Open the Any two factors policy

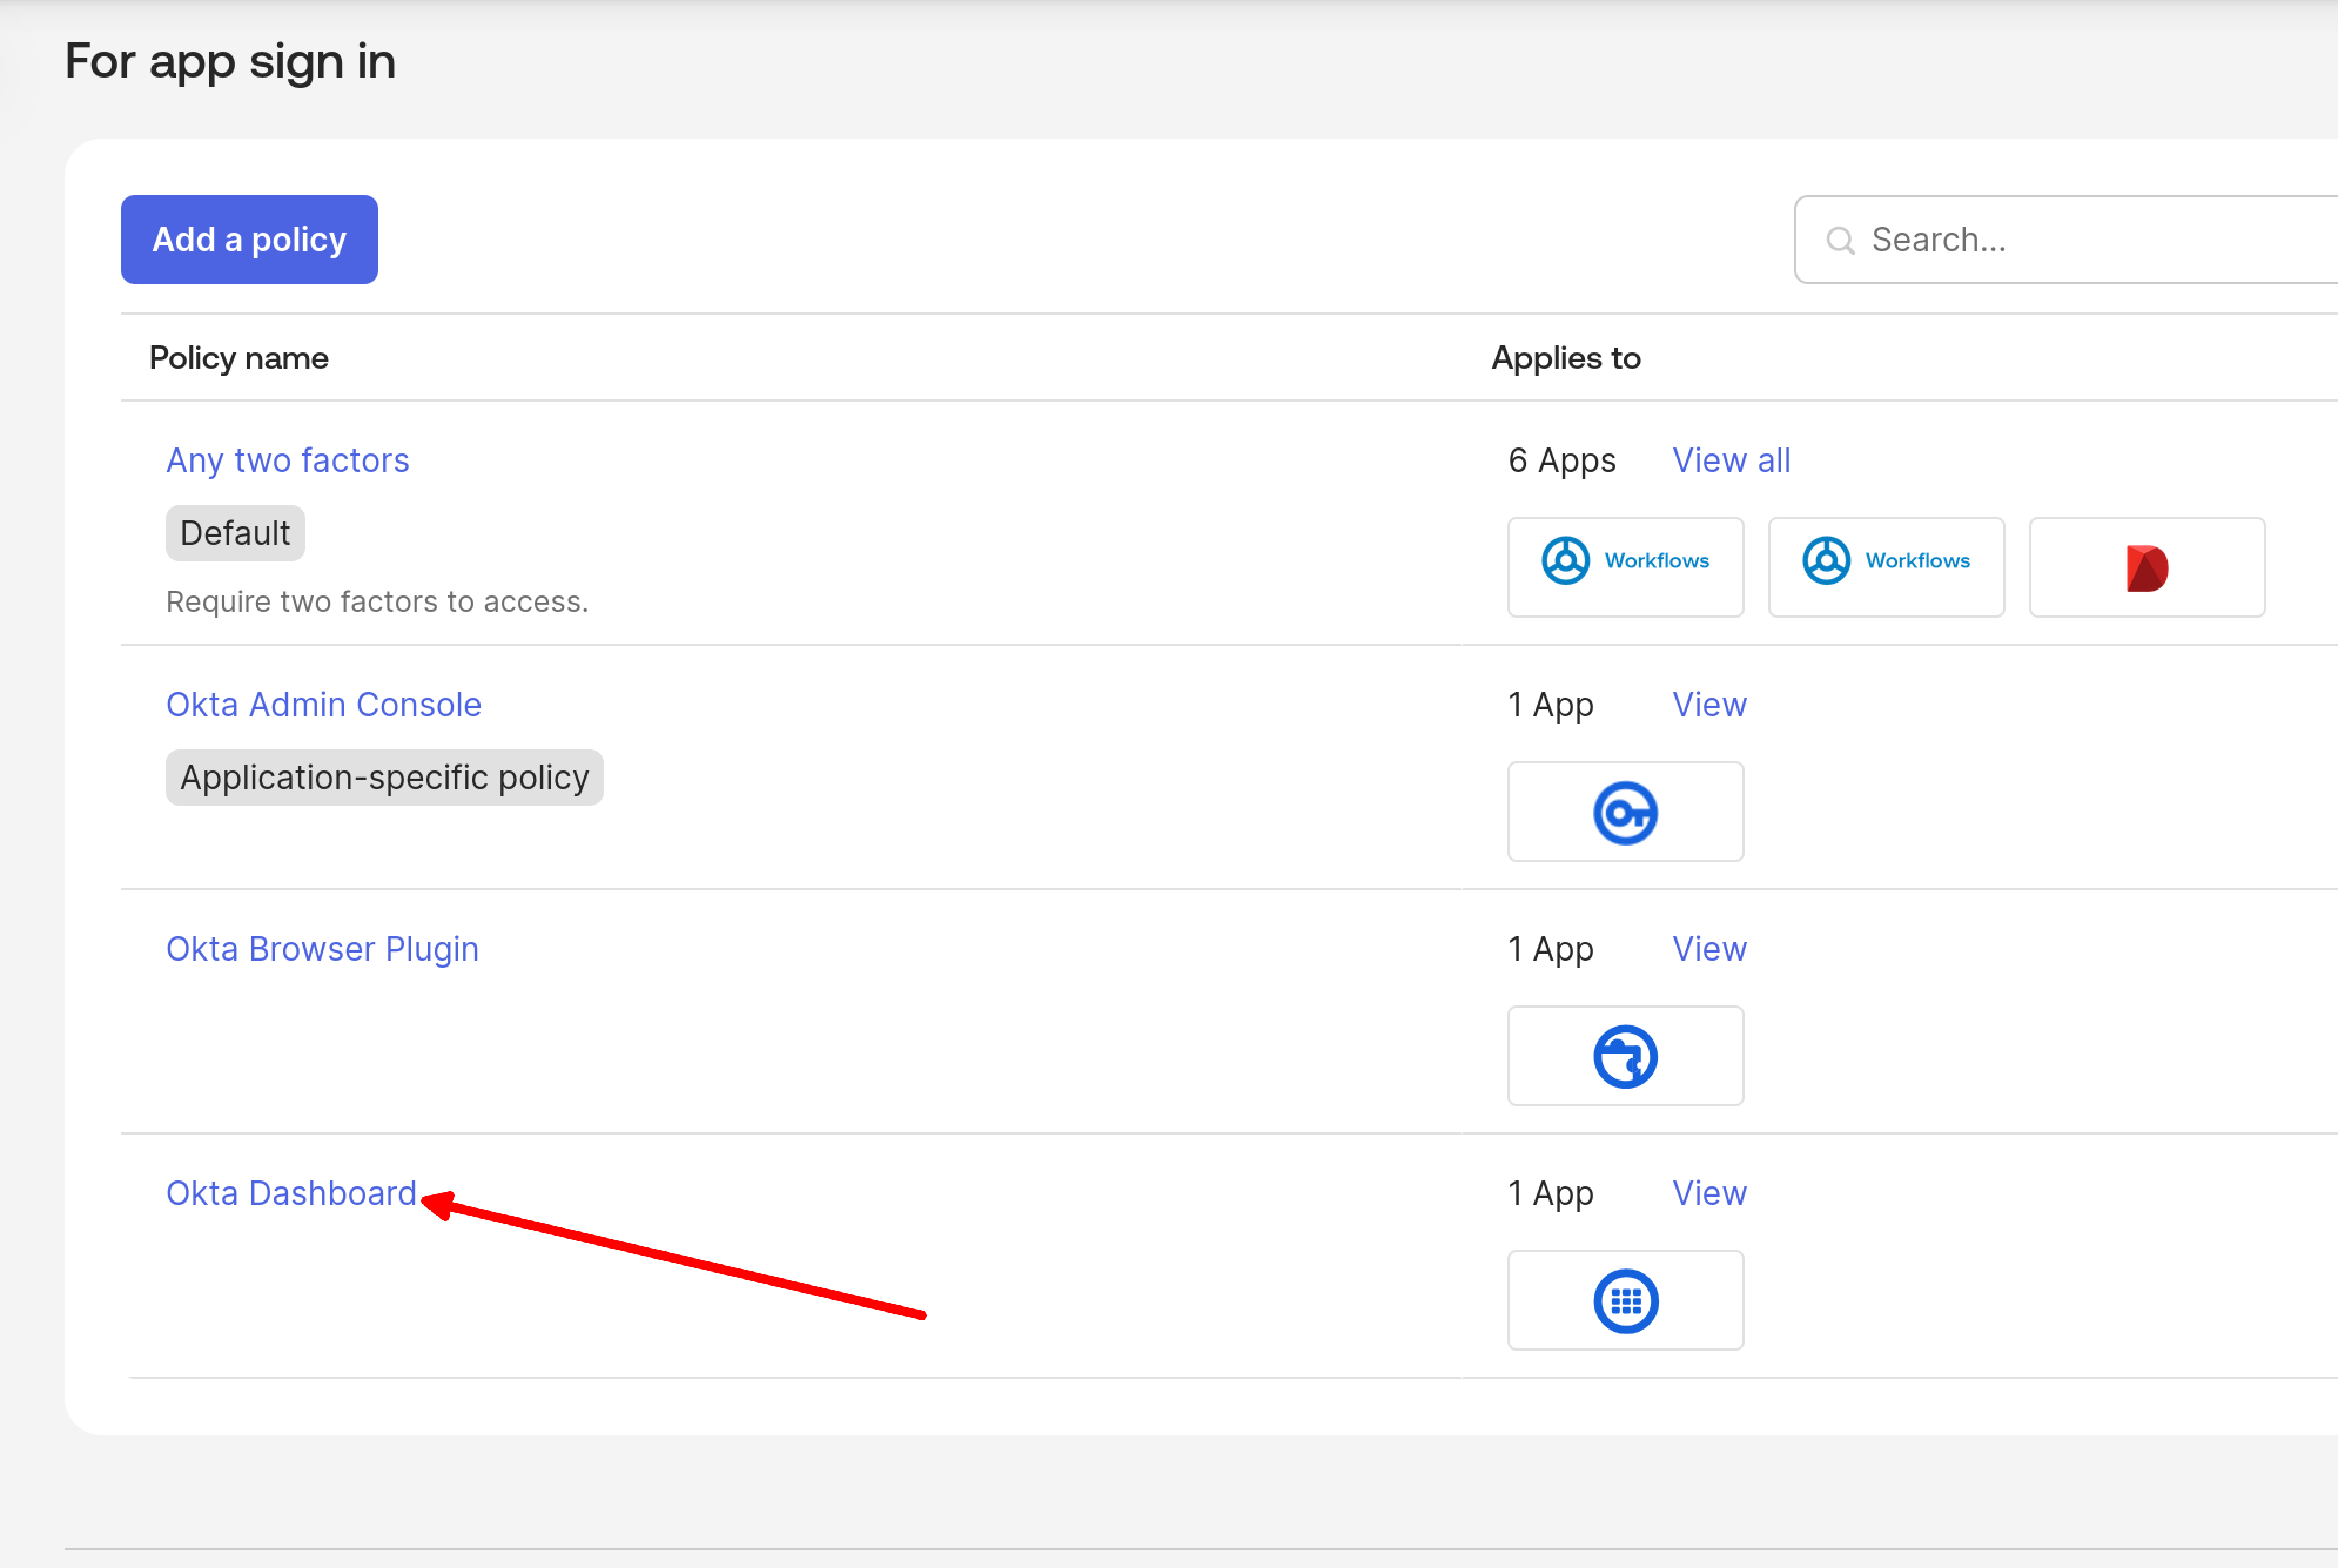click(x=287, y=460)
